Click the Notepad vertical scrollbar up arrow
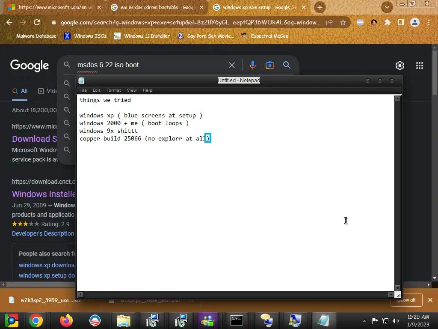This screenshot has height=329, width=438. pyautogui.click(x=397, y=99)
